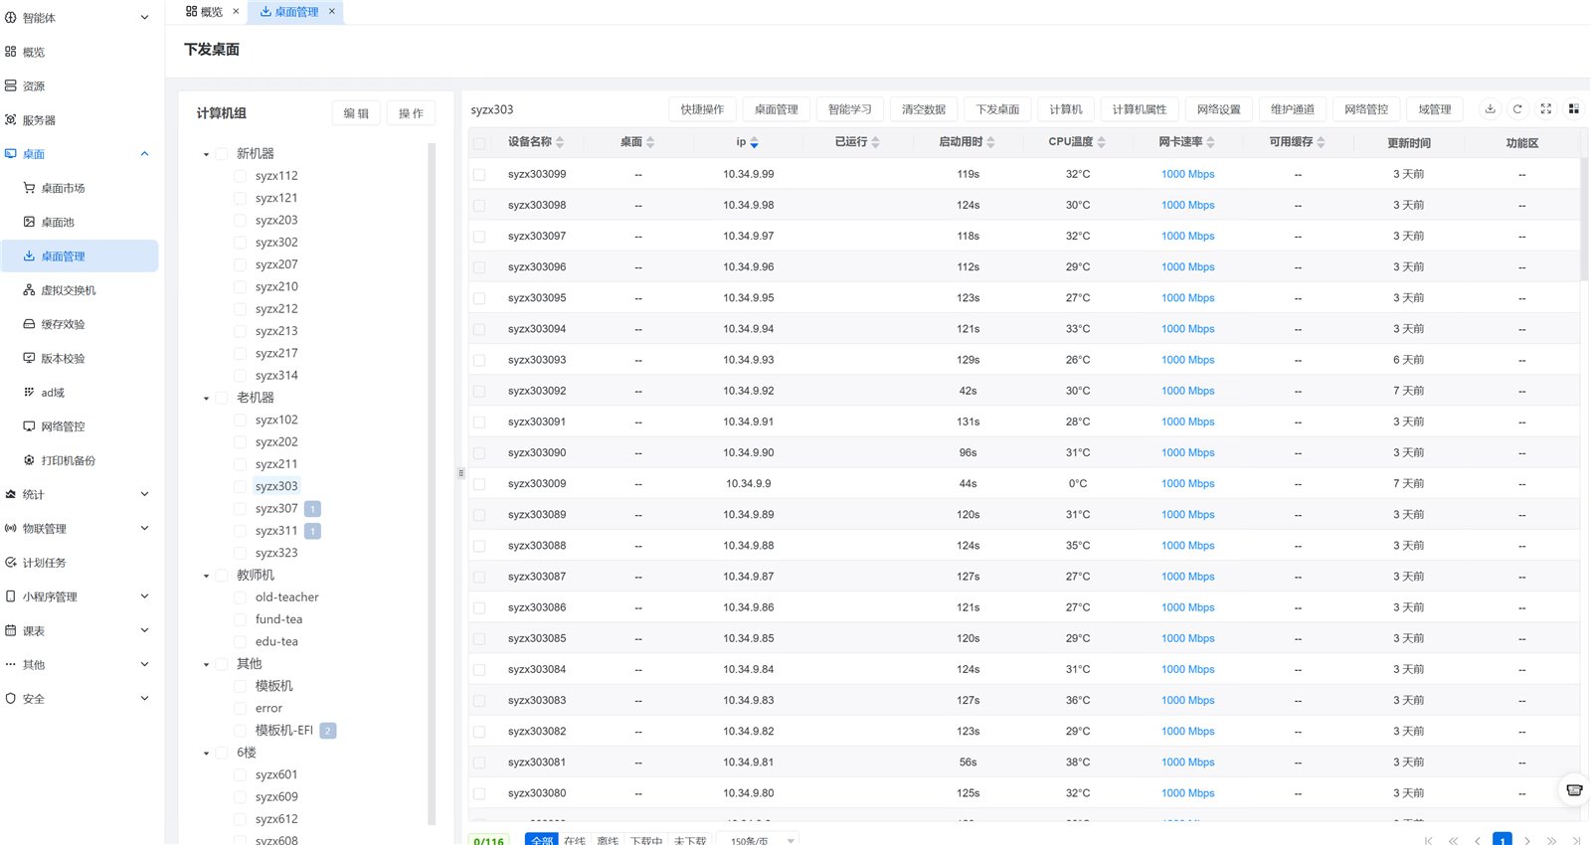Select syzx307 group in the tree
The height and width of the screenshot is (845, 1591).
click(x=276, y=509)
